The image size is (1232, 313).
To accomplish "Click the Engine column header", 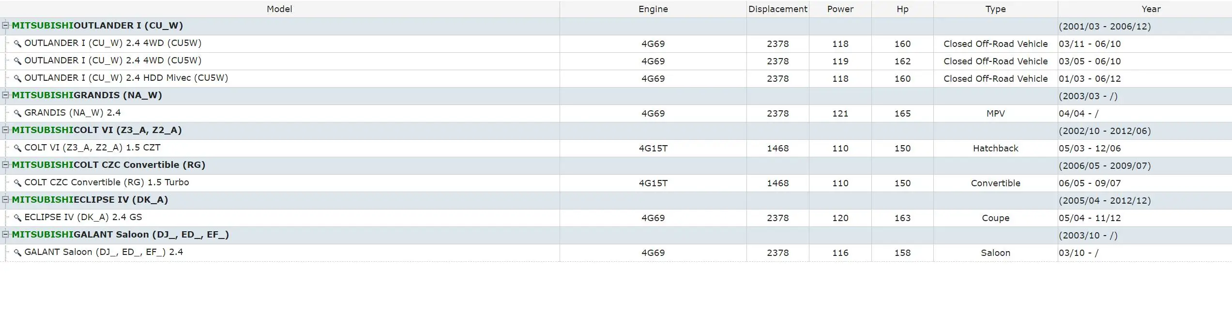I will pos(653,9).
